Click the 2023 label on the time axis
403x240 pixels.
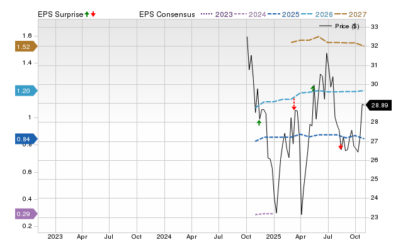coord(55,236)
